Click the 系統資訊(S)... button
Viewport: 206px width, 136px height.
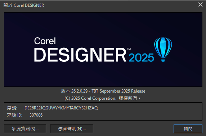(x=25, y=129)
